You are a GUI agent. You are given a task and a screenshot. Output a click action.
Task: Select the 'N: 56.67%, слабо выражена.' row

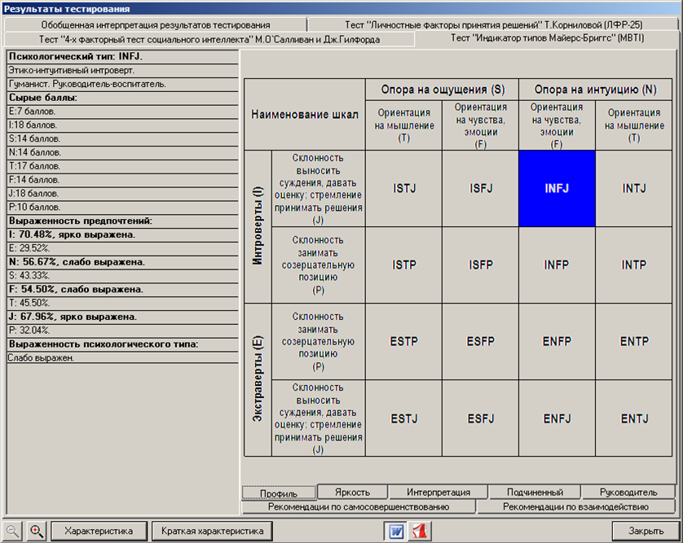pyautogui.click(x=123, y=262)
